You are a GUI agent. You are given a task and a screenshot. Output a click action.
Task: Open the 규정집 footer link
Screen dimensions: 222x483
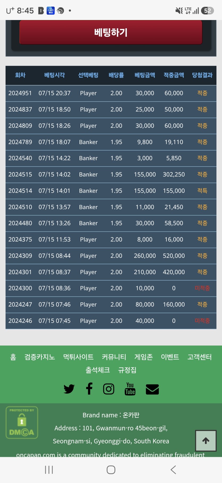click(x=127, y=370)
